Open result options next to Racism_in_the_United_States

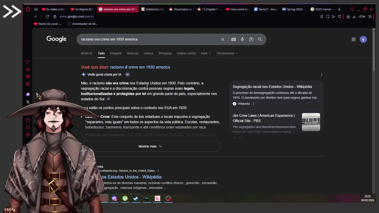[158, 171]
